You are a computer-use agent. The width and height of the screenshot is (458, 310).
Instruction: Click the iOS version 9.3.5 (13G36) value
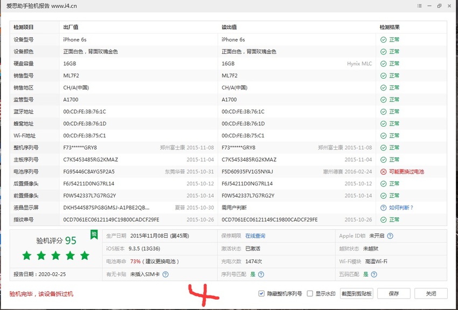(144, 249)
